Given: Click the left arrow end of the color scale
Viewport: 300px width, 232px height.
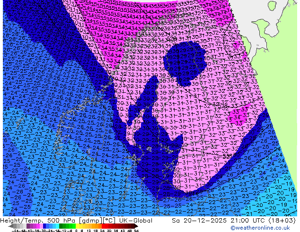Looking at the screenshot, I should click(10, 226).
